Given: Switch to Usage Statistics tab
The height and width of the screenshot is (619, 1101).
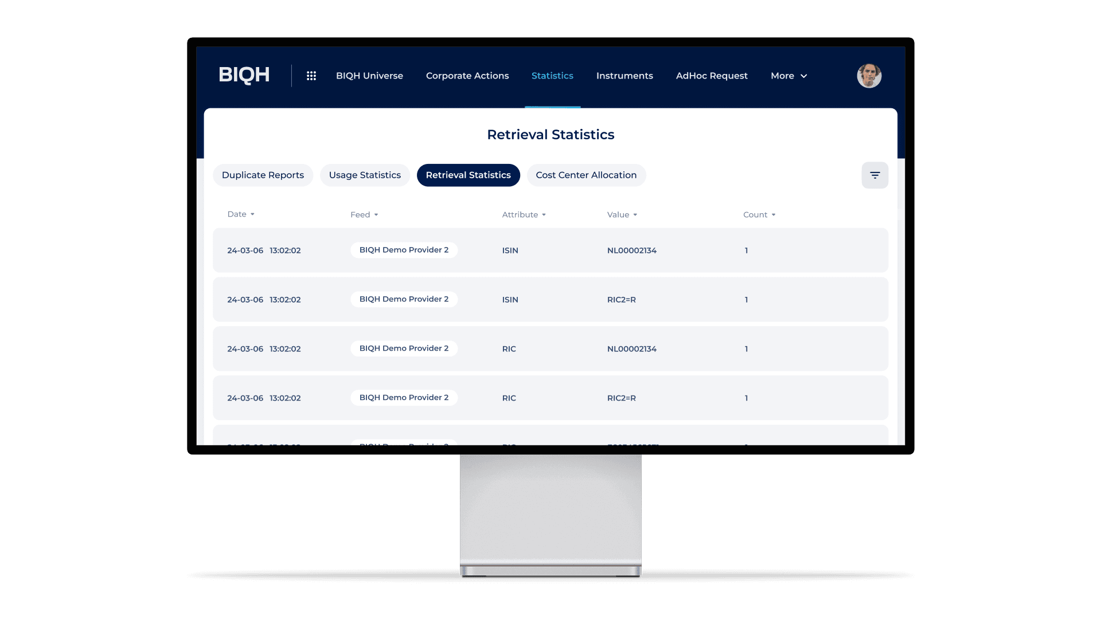Looking at the screenshot, I should (x=365, y=175).
